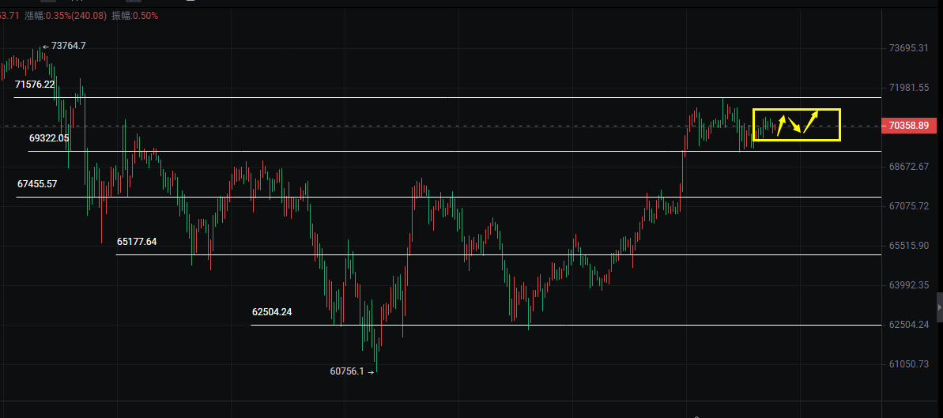Viewport: 943px width, 418px height.
Task: Click the 71981.55 price axis label
Action: tap(908, 88)
